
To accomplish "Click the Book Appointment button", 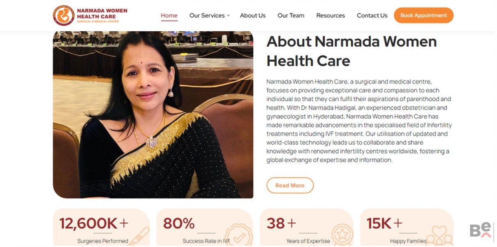I will coord(423,15).
